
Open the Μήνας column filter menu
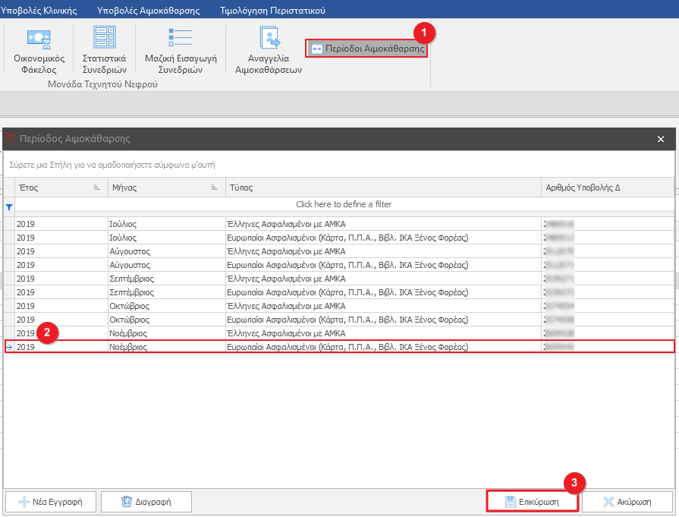[215, 188]
